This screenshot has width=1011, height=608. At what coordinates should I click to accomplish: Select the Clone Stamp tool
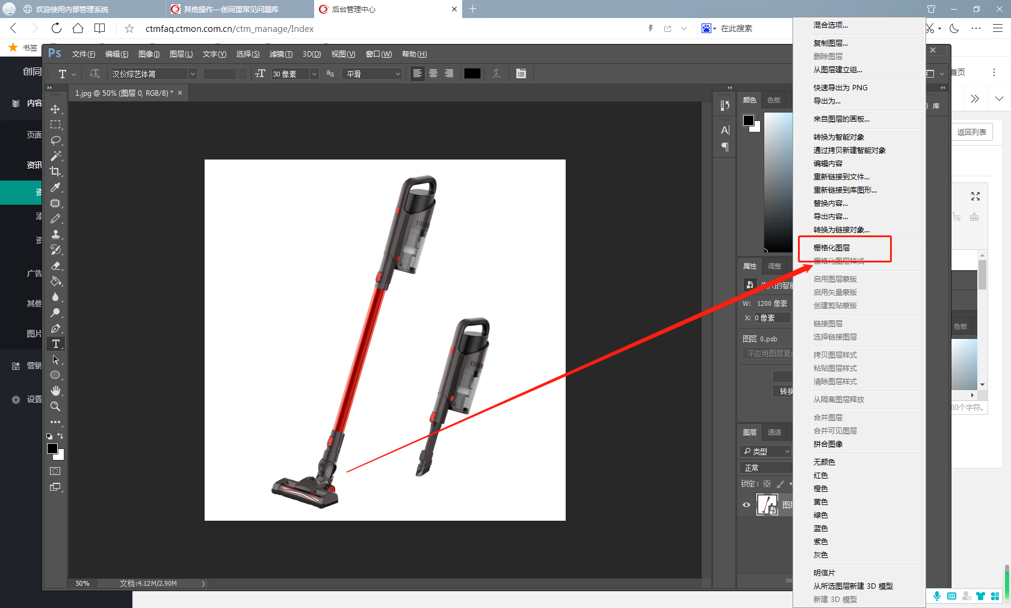click(55, 234)
